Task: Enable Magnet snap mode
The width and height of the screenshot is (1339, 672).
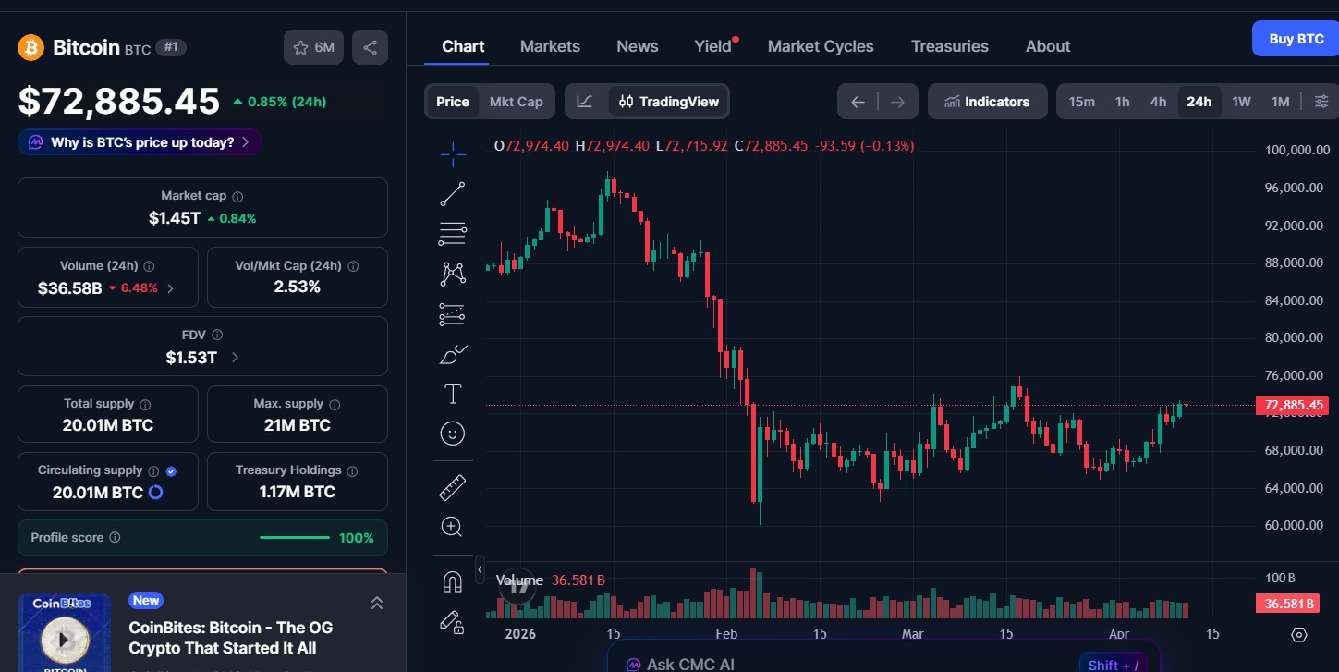Action: pyautogui.click(x=452, y=580)
